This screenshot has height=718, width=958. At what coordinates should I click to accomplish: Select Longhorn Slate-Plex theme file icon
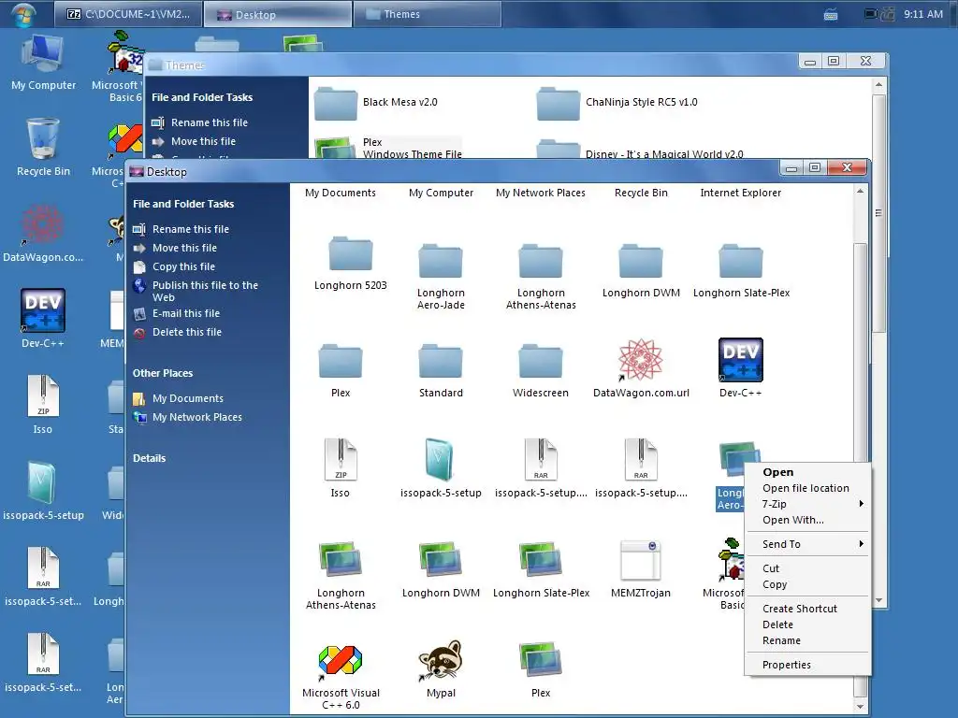click(x=541, y=559)
